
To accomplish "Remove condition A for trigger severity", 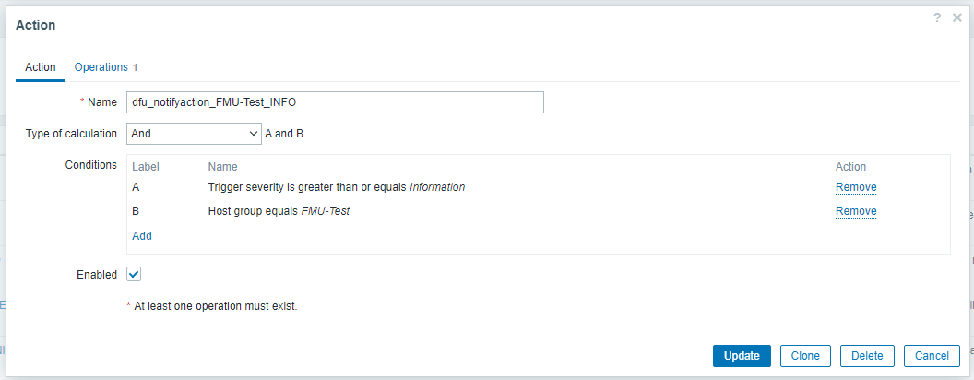I will pos(855,187).
